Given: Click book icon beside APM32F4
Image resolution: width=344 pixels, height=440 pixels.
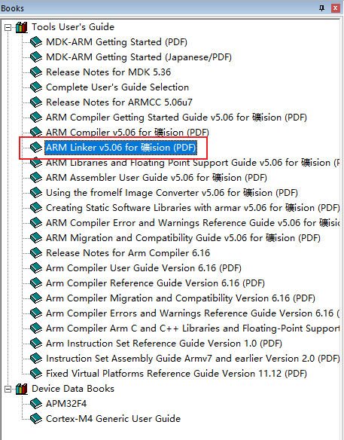Looking at the screenshot, I should point(36,404).
